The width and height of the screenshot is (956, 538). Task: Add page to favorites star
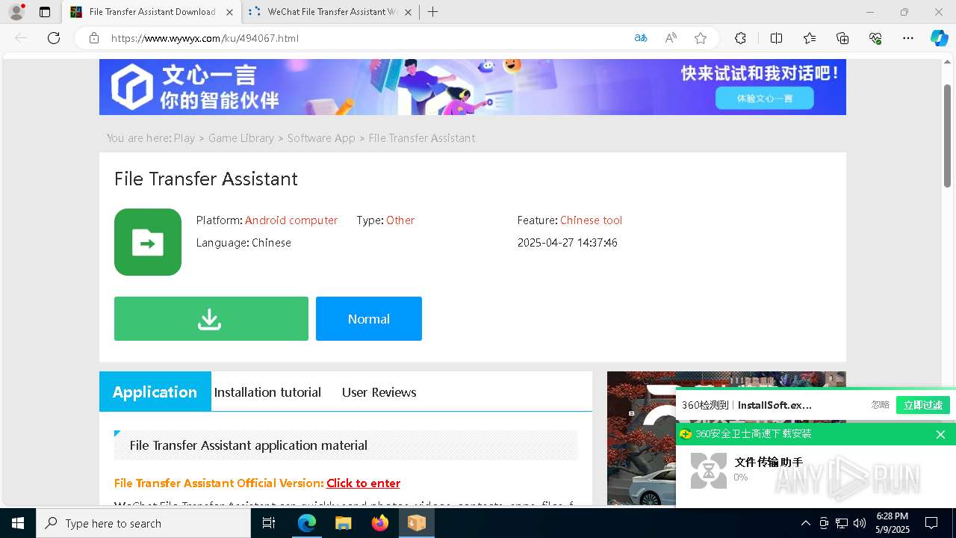(x=700, y=38)
